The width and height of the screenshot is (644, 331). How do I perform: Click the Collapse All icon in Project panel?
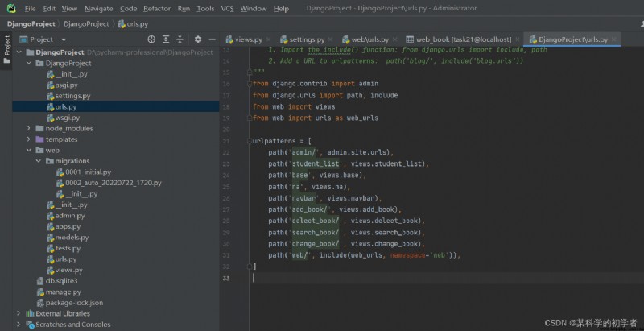point(180,39)
